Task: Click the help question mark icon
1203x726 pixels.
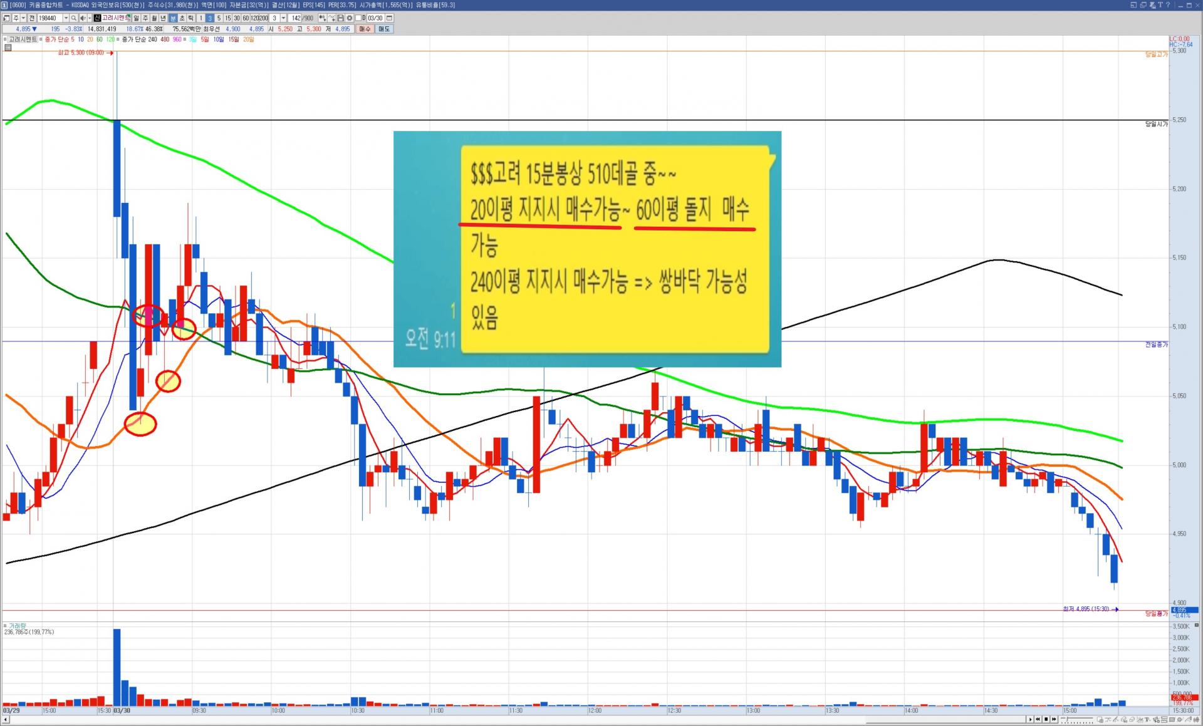Action: click(1168, 5)
